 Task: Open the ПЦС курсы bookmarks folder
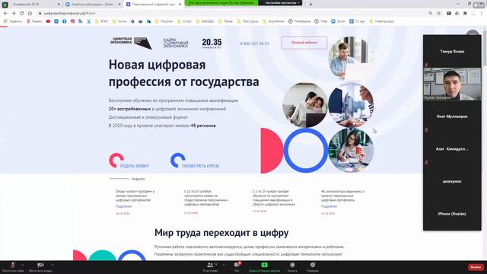[248, 21]
